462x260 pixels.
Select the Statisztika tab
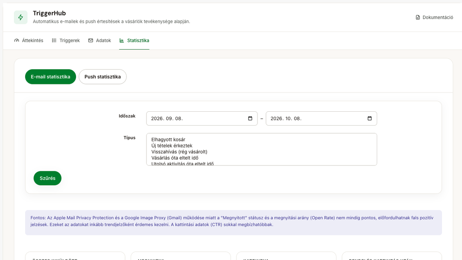coord(134,40)
